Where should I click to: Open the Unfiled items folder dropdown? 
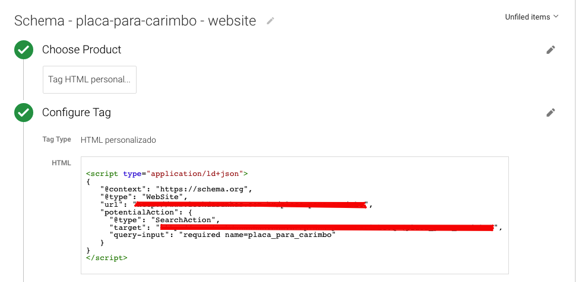[531, 17]
